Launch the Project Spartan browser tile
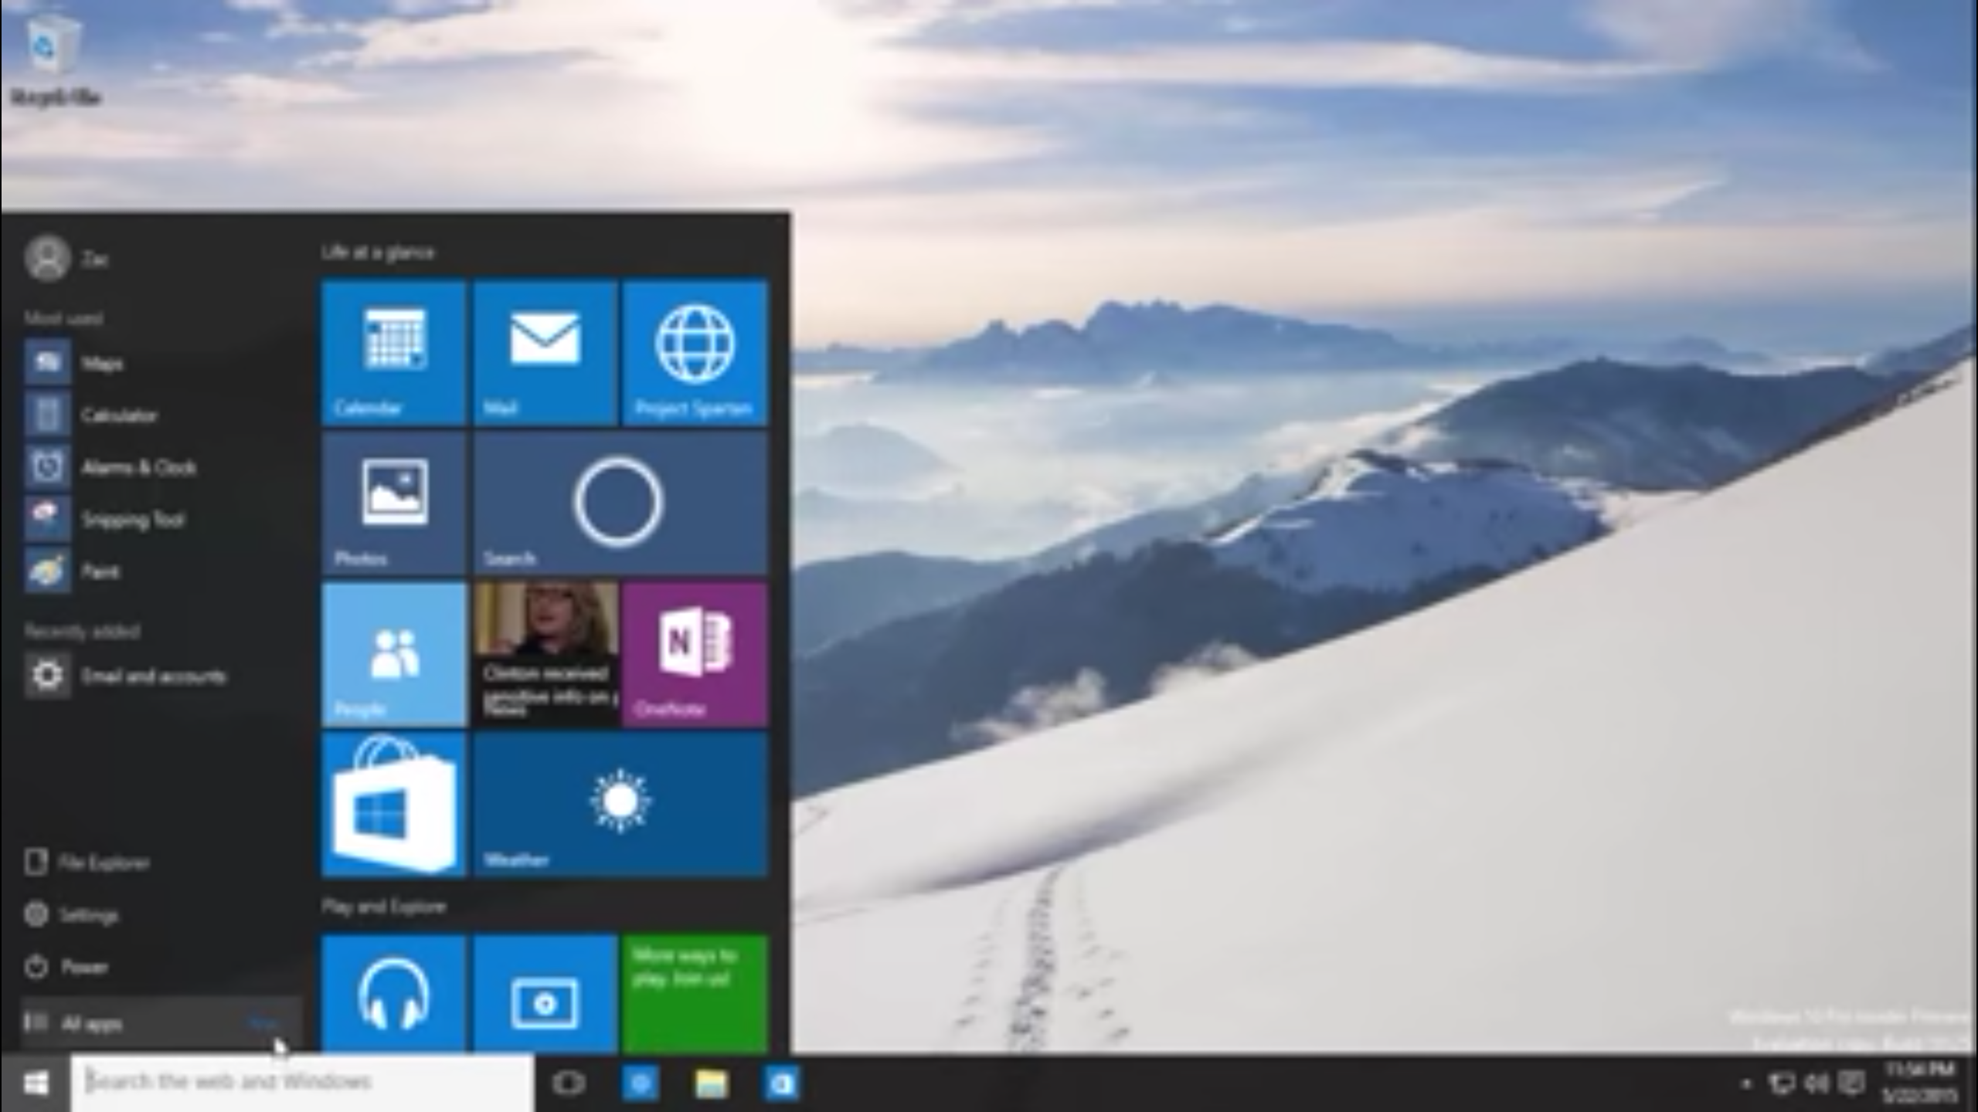The image size is (1978, 1112). click(x=695, y=353)
